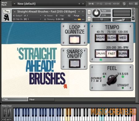The image size is (139, 121).
Task: Select the BALLAD tempo button
Action: 100,38
